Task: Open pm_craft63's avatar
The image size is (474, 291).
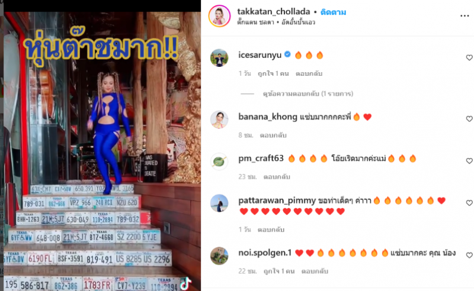Action: (219, 161)
